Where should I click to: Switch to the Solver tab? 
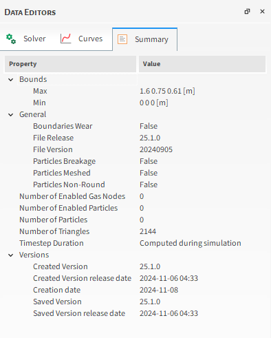(26, 39)
